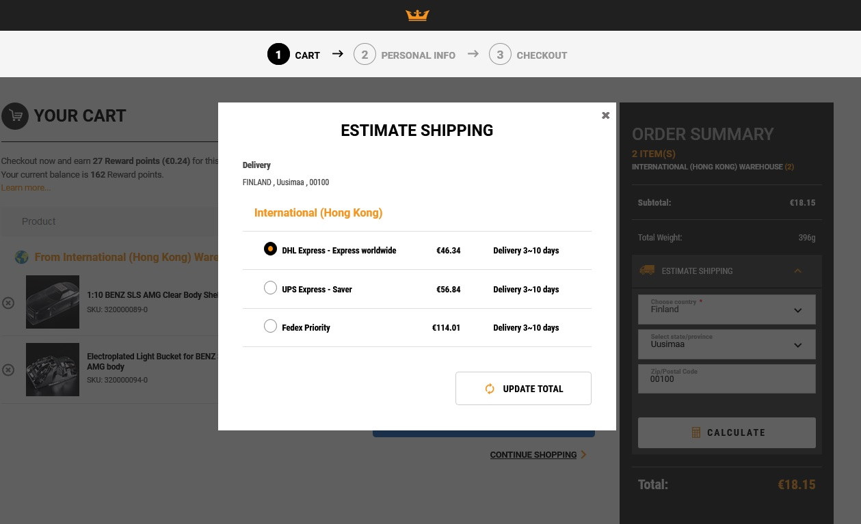Click the International (Hong Kong) Warehouse summary line
The height and width of the screenshot is (524, 861).
pyautogui.click(x=713, y=167)
